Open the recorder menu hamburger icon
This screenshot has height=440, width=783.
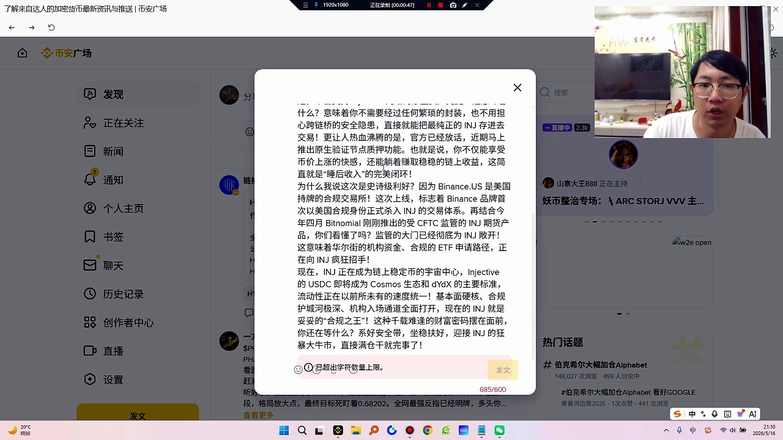click(305, 5)
